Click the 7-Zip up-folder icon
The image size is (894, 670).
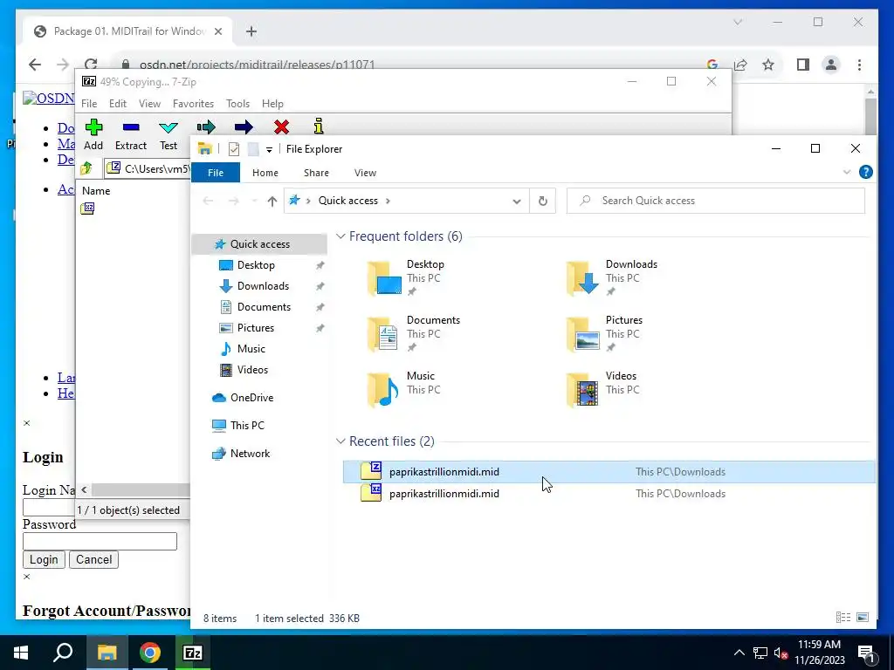[x=86, y=168]
